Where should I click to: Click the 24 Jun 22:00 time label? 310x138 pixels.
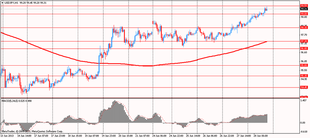(177, 136)
